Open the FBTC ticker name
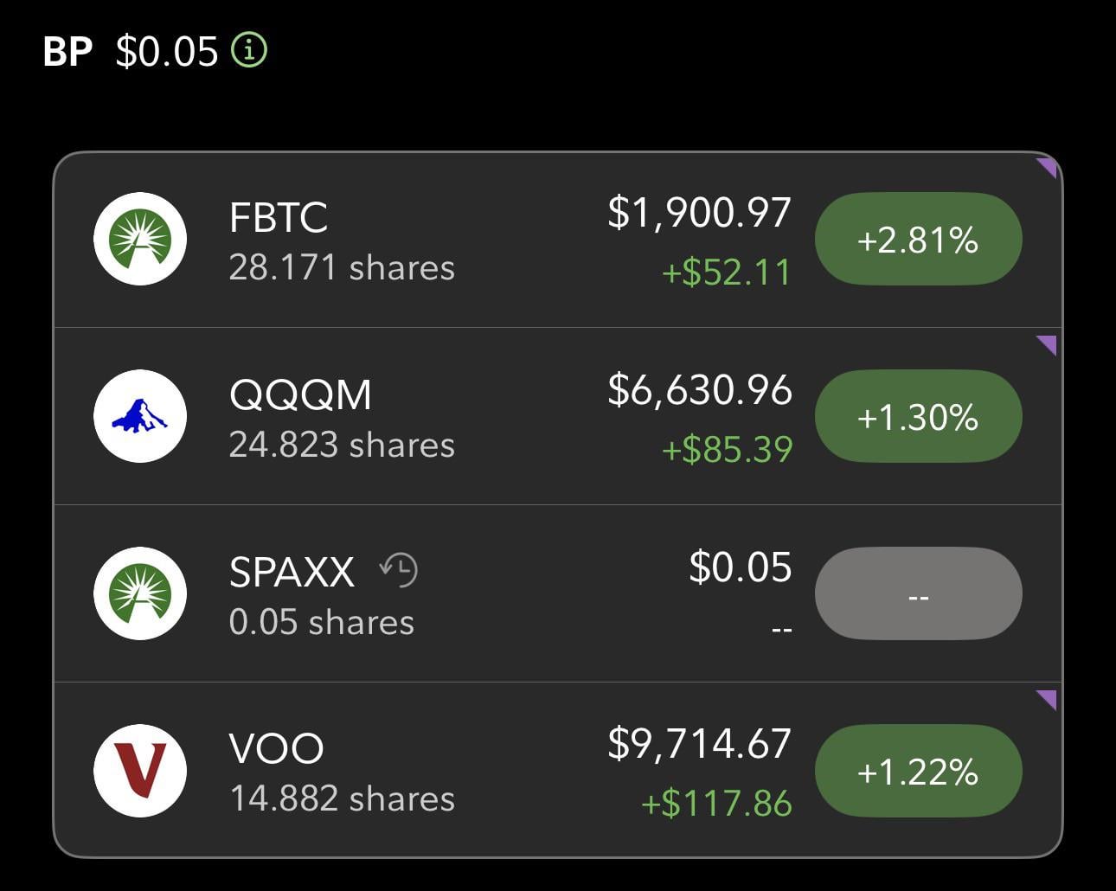The image size is (1116, 891). (279, 217)
